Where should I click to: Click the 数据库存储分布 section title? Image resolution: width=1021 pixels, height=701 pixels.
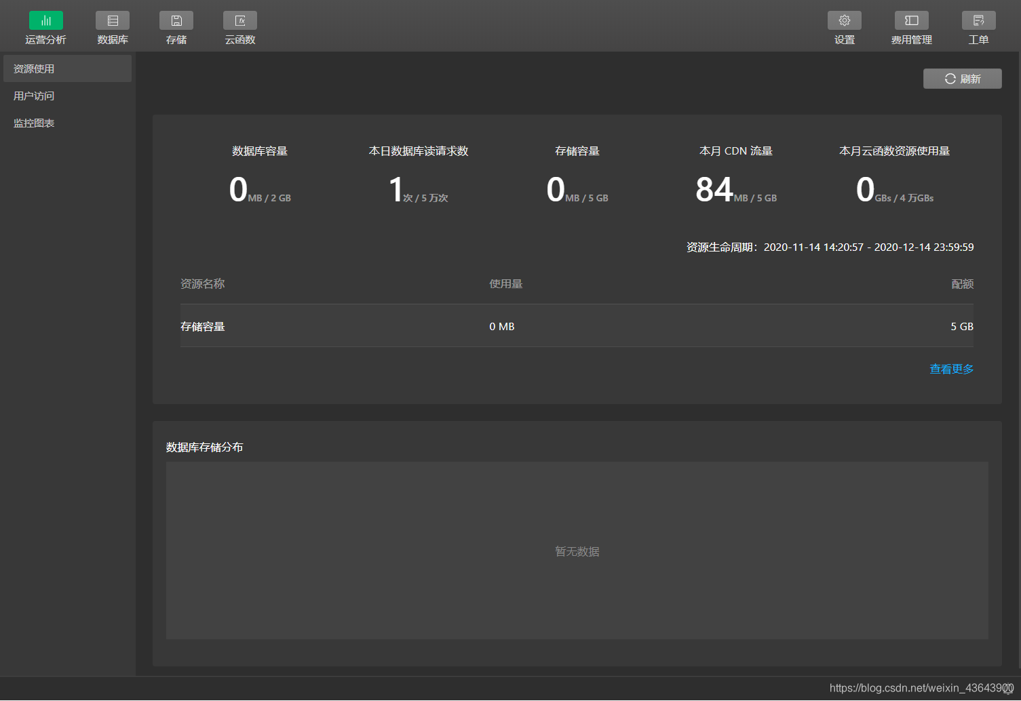[204, 447]
